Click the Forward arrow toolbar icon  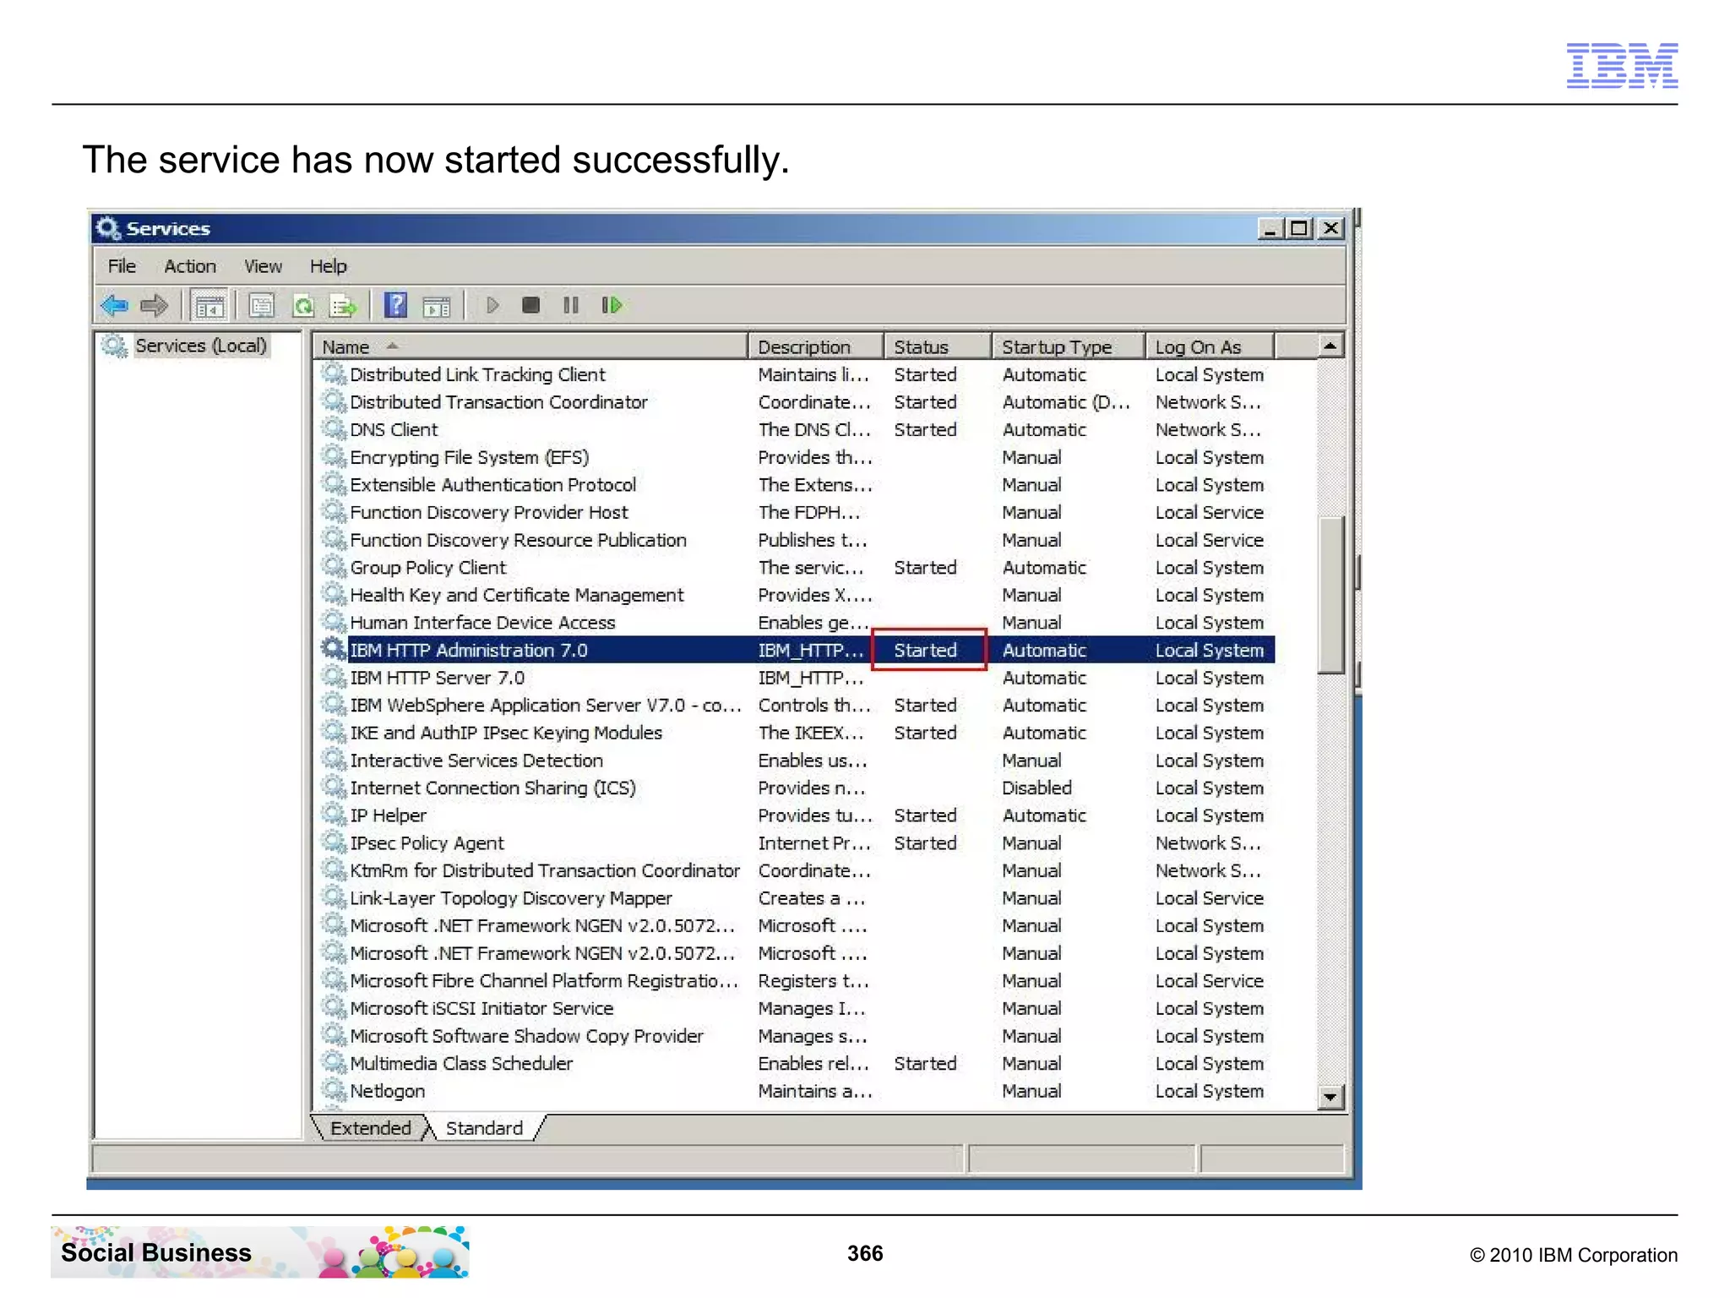(154, 305)
